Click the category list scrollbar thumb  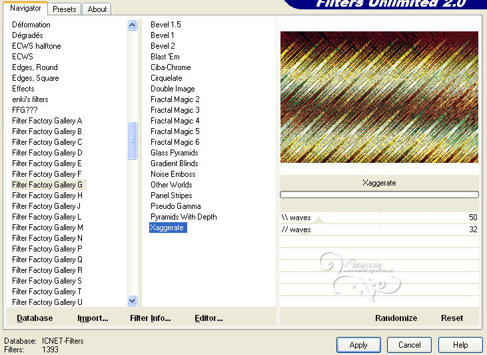click(x=133, y=140)
